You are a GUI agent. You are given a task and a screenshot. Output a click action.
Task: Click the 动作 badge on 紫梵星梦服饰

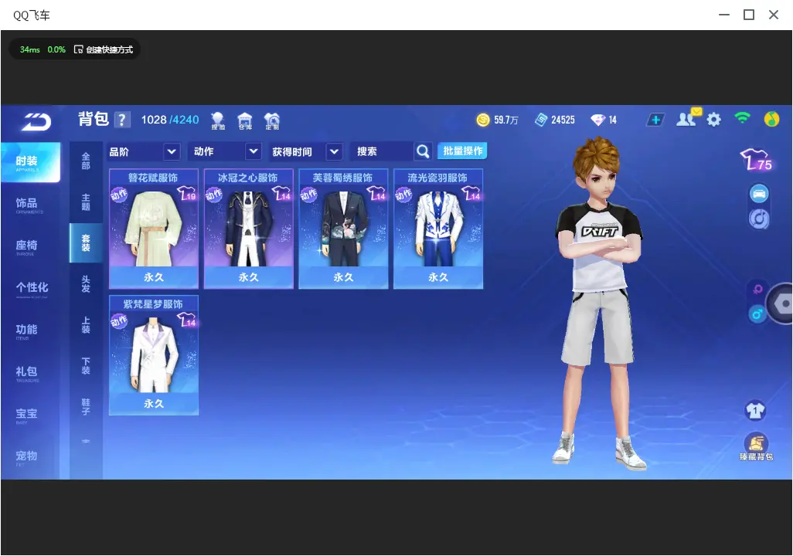[x=119, y=320]
